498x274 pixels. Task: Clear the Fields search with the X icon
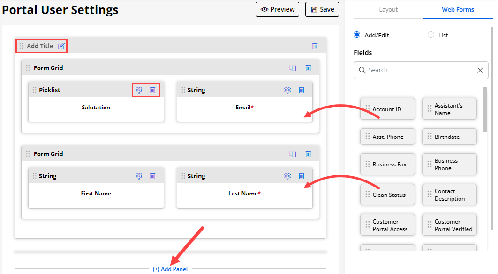pos(480,70)
